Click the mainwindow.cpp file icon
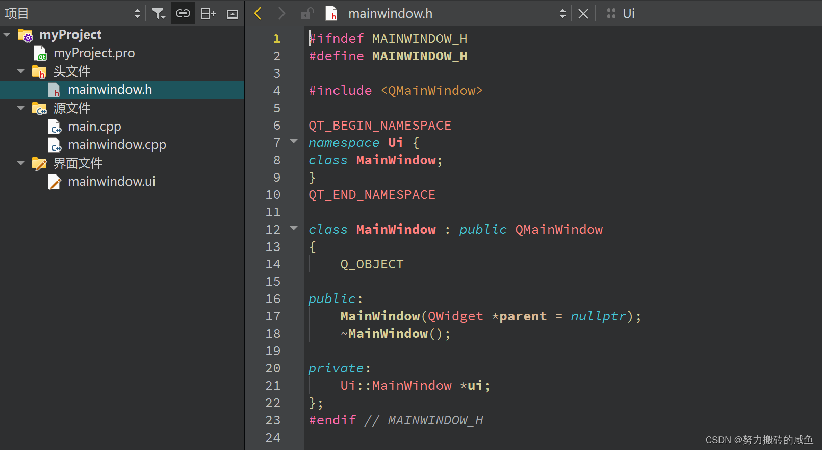The height and width of the screenshot is (450, 822). 55,145
